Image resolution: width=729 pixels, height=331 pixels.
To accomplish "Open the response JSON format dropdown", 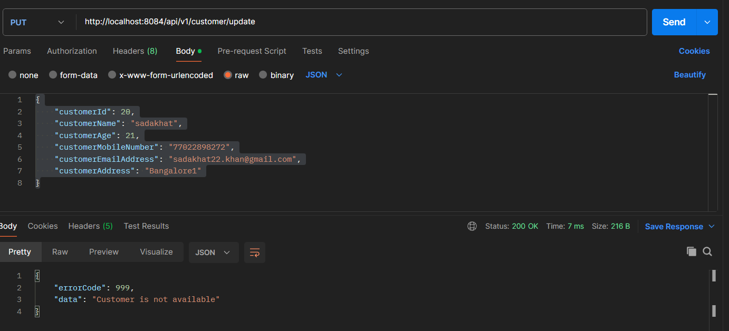I will click(213, 252).
